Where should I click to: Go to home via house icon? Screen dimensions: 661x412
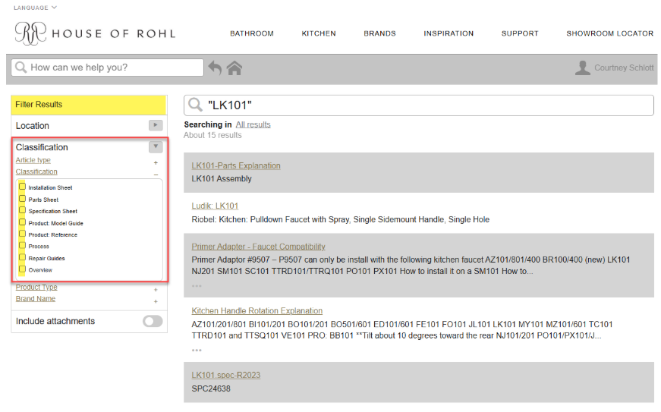[234, 68]
